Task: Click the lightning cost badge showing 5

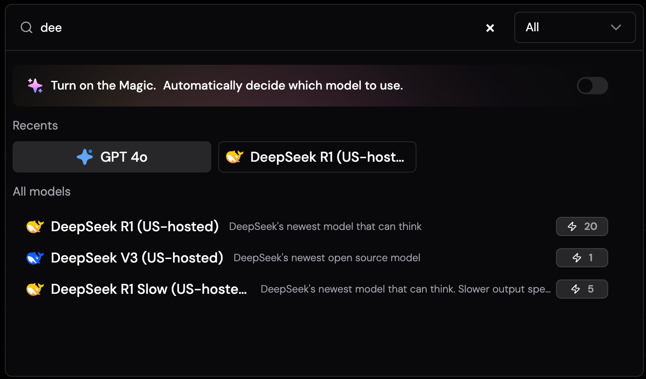Action: 582,289
